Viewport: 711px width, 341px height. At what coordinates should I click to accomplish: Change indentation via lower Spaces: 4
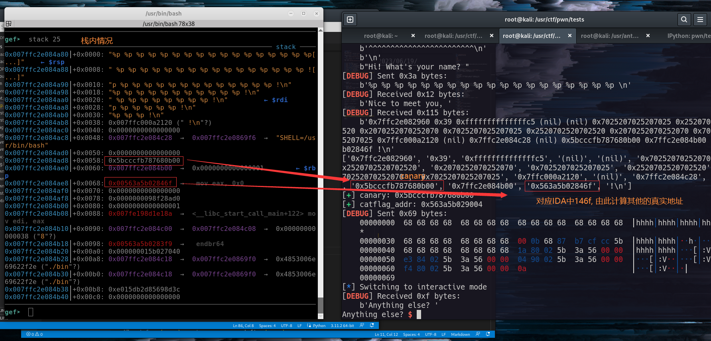(411, 335)
